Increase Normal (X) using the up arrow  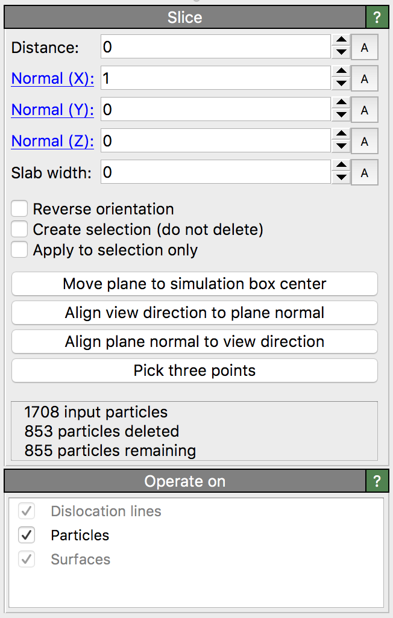pyautogui.click(x=341, y=73)
